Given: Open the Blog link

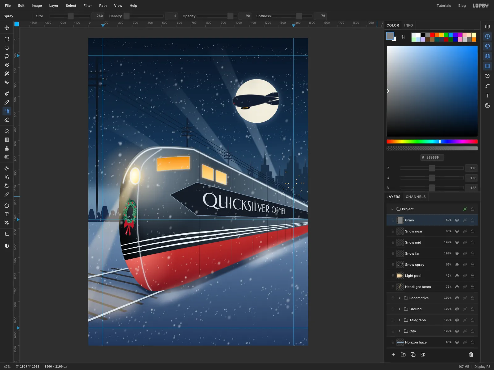Looking at the screenshot, I should click(462, 6).
